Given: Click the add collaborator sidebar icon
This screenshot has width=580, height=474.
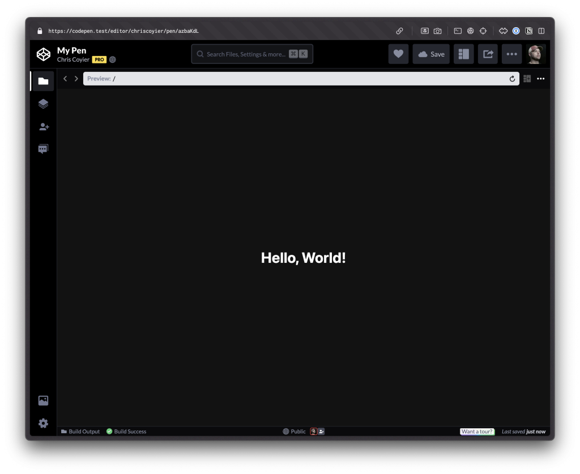Looking at the screenshot, I should coord(43,127).
